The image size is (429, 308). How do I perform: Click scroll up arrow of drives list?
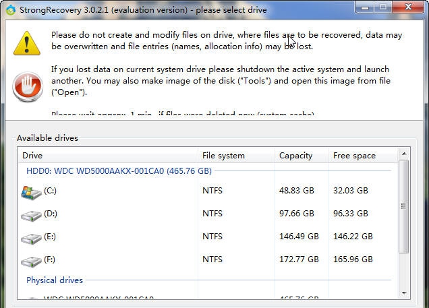click(404, 154)
